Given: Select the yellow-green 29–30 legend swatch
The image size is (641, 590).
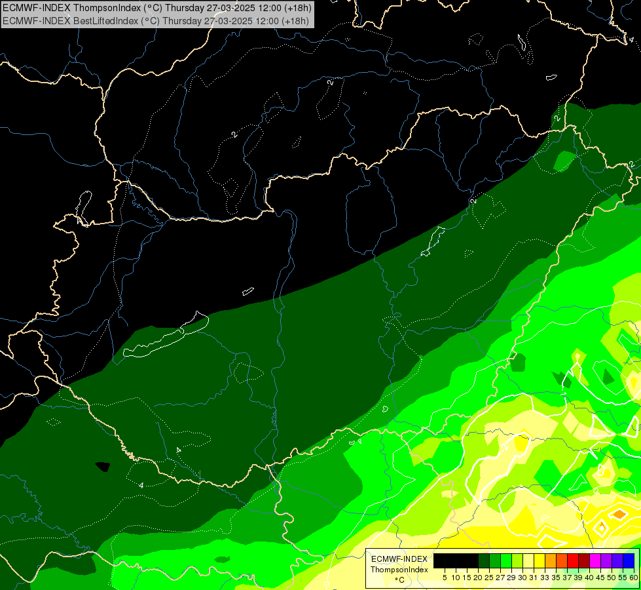Looking at the screenshot, I should click(517, 560).
